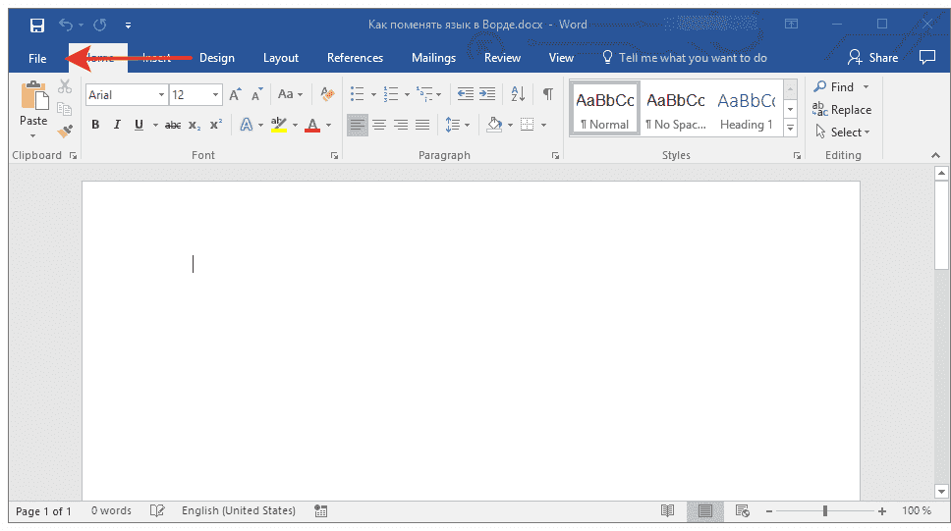Open the font size dropdown
The height and width of the screenshot is (531, 951).
[x=216, y=95]
